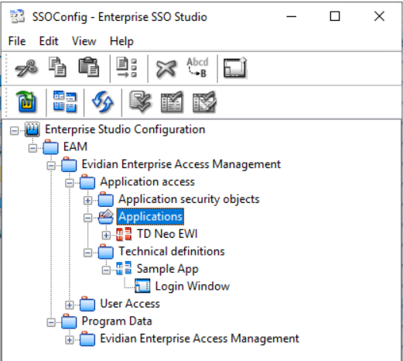
Task: Click the Rename Abcd toolbar icon
Action: tap(197, 67)
